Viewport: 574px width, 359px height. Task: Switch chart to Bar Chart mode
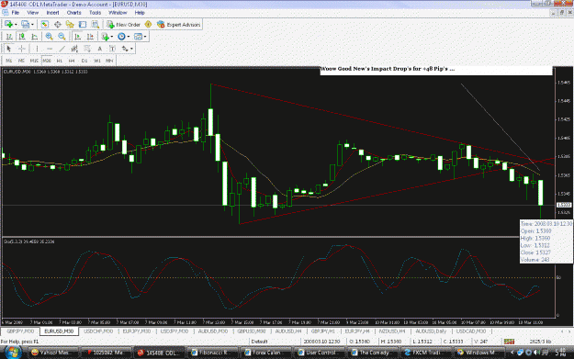pyautogui.click(x=9, y=37)
